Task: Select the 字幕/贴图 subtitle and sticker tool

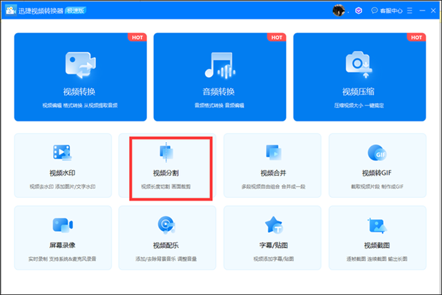Action: pos(272,236)
